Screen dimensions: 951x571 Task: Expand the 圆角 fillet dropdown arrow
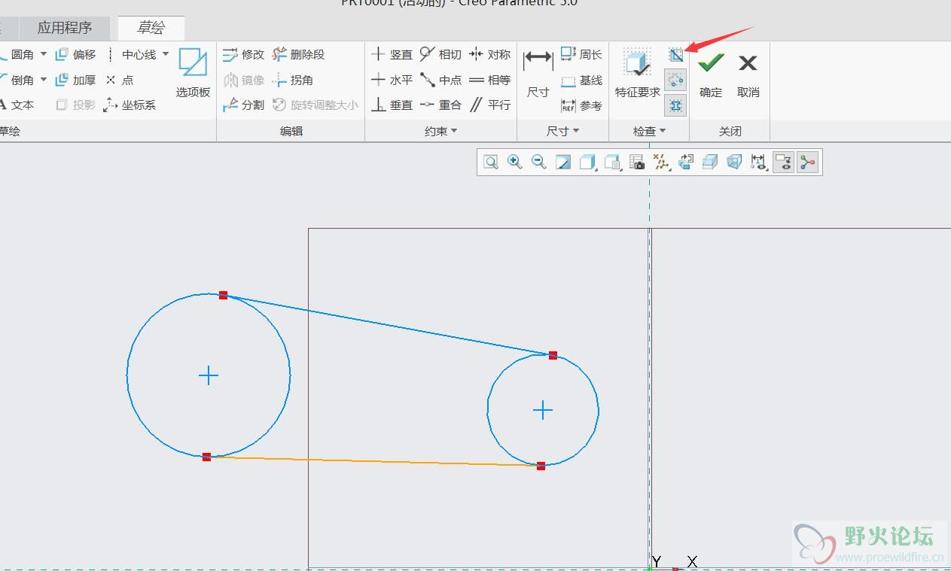coord(44,54)
